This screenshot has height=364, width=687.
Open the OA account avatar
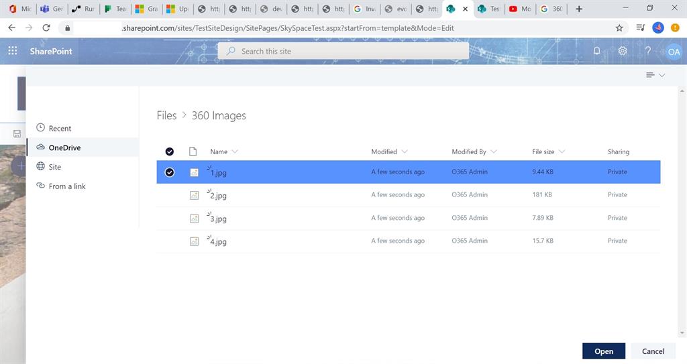click(674, 52)
